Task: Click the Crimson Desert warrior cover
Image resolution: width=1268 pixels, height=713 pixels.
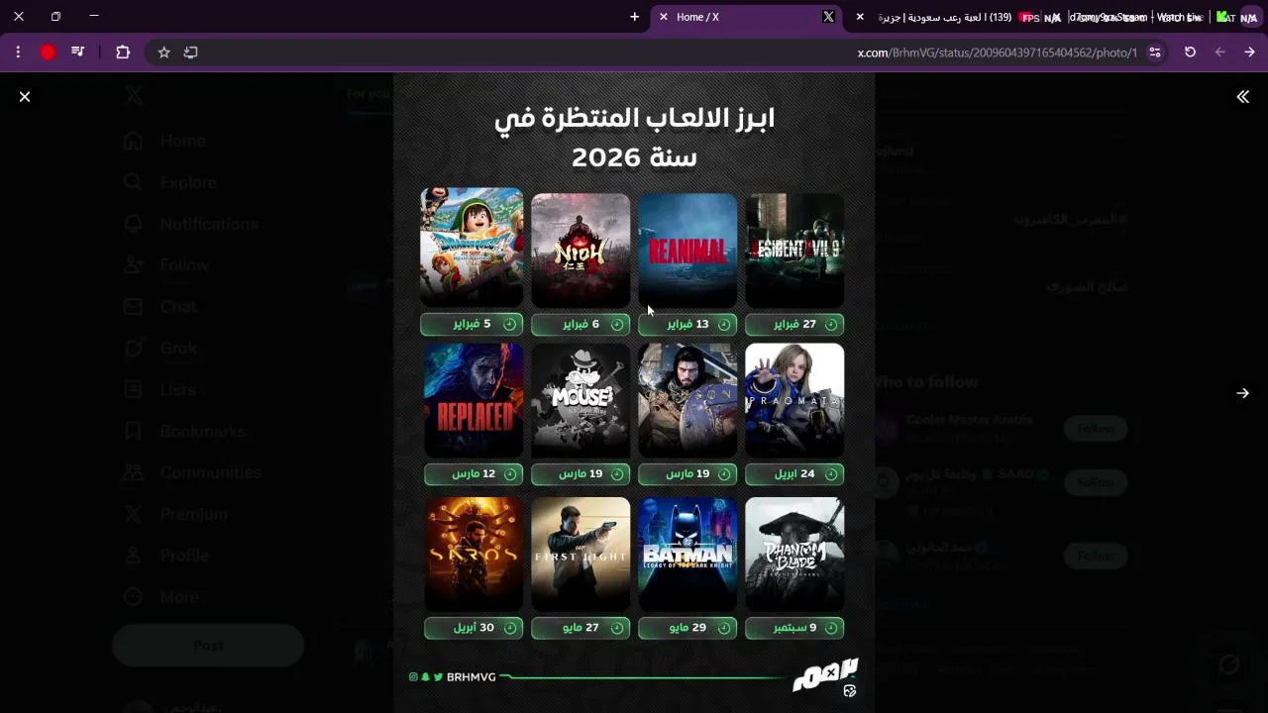Action: coord(687,400)
